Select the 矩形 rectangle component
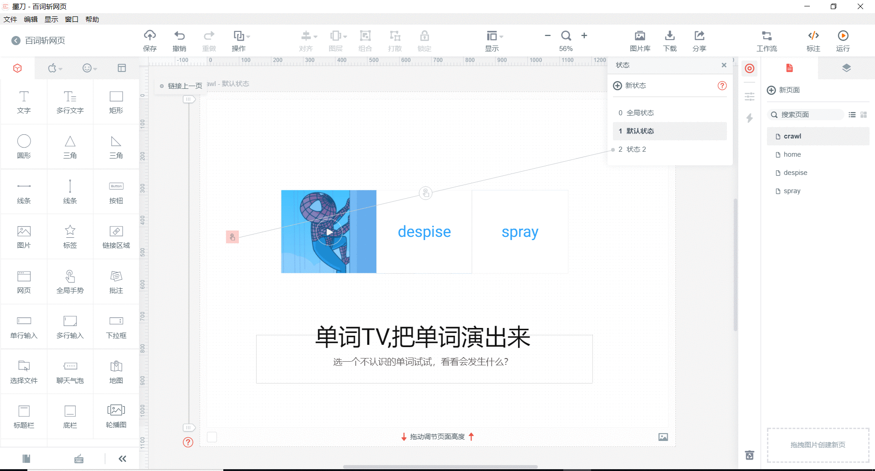This screenshot has height=471, width=875. (116, 102)
